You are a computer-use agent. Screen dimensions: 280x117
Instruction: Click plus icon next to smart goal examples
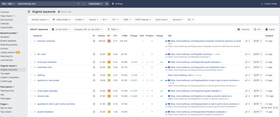[35, 62]
